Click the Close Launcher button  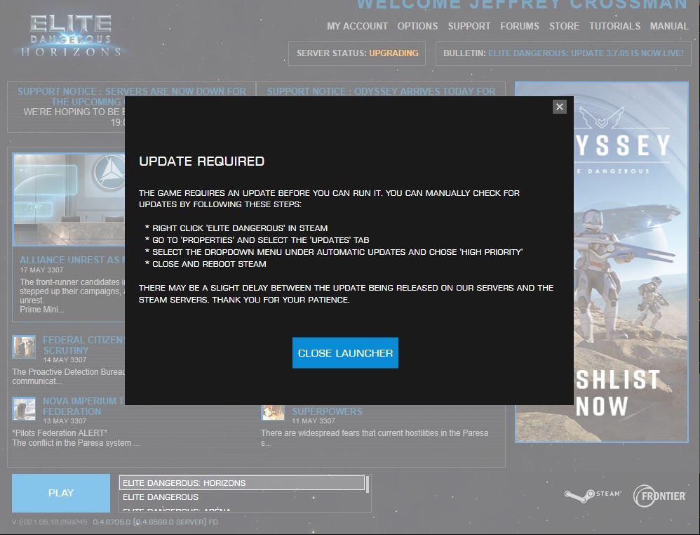(345, 352)
